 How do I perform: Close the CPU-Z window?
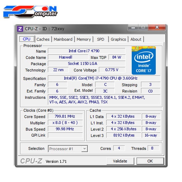(157, 27)
